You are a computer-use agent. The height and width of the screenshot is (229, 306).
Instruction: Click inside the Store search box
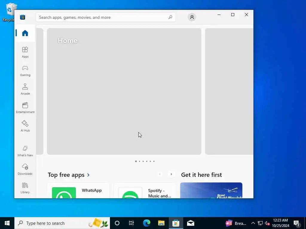click(x=105, y=17)
